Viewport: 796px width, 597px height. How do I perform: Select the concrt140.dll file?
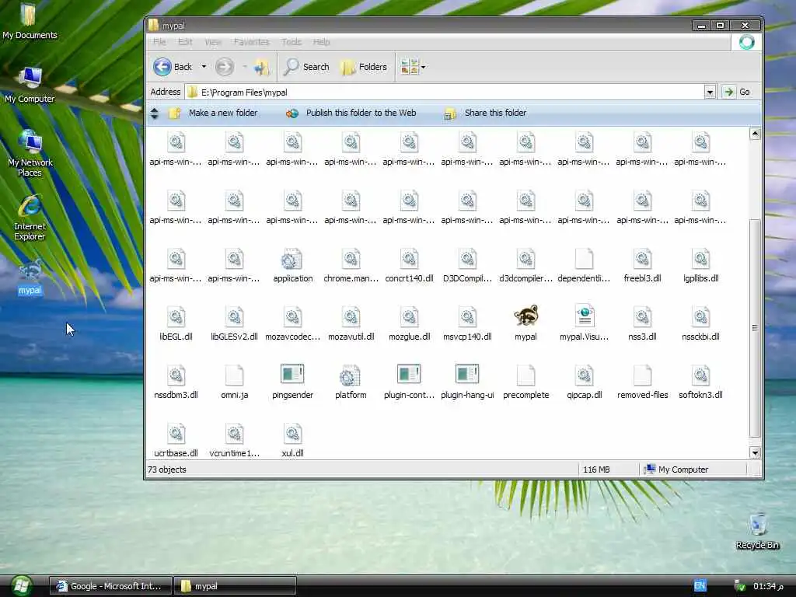point(409,264)
